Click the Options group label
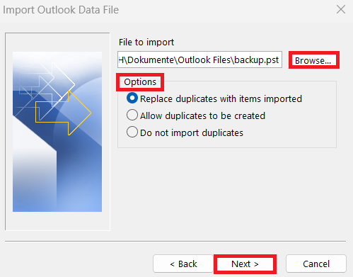The width and height of the screenshot is (353, 277). coord(140,82)
